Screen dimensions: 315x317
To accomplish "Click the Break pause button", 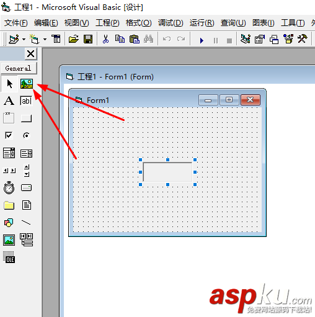I will [216, 40].
